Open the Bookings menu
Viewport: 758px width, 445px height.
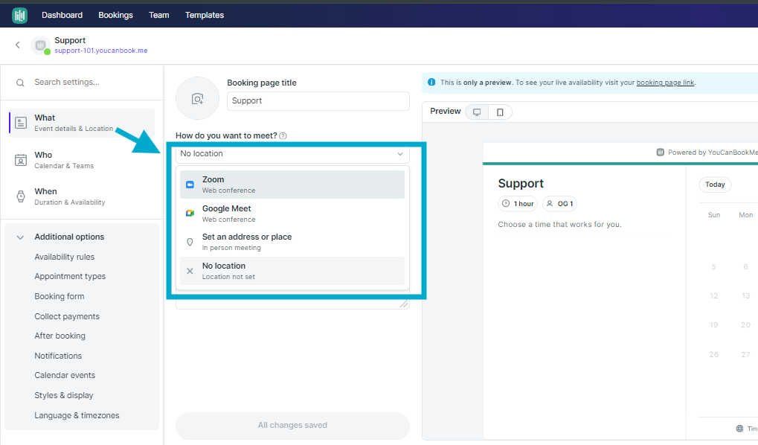pyautogui.click(x=115, y=15)
